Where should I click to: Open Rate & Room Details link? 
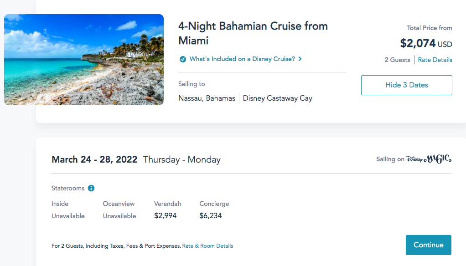[x=207, y=246]
